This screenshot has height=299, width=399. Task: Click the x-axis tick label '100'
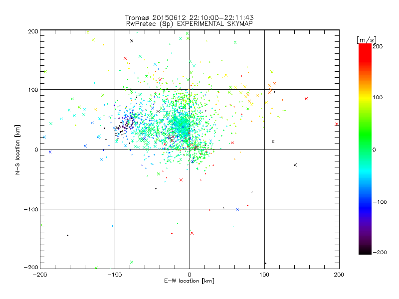coord(264,275)
